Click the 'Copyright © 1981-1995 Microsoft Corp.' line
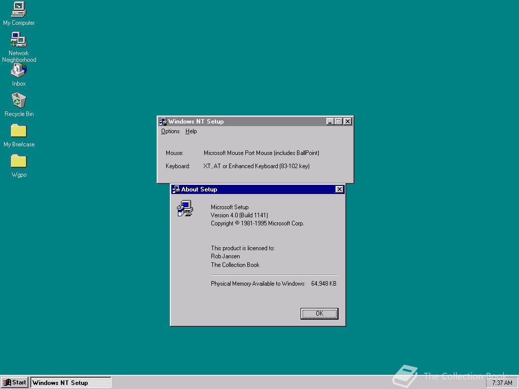519x389 pixels. pos(257,223)
